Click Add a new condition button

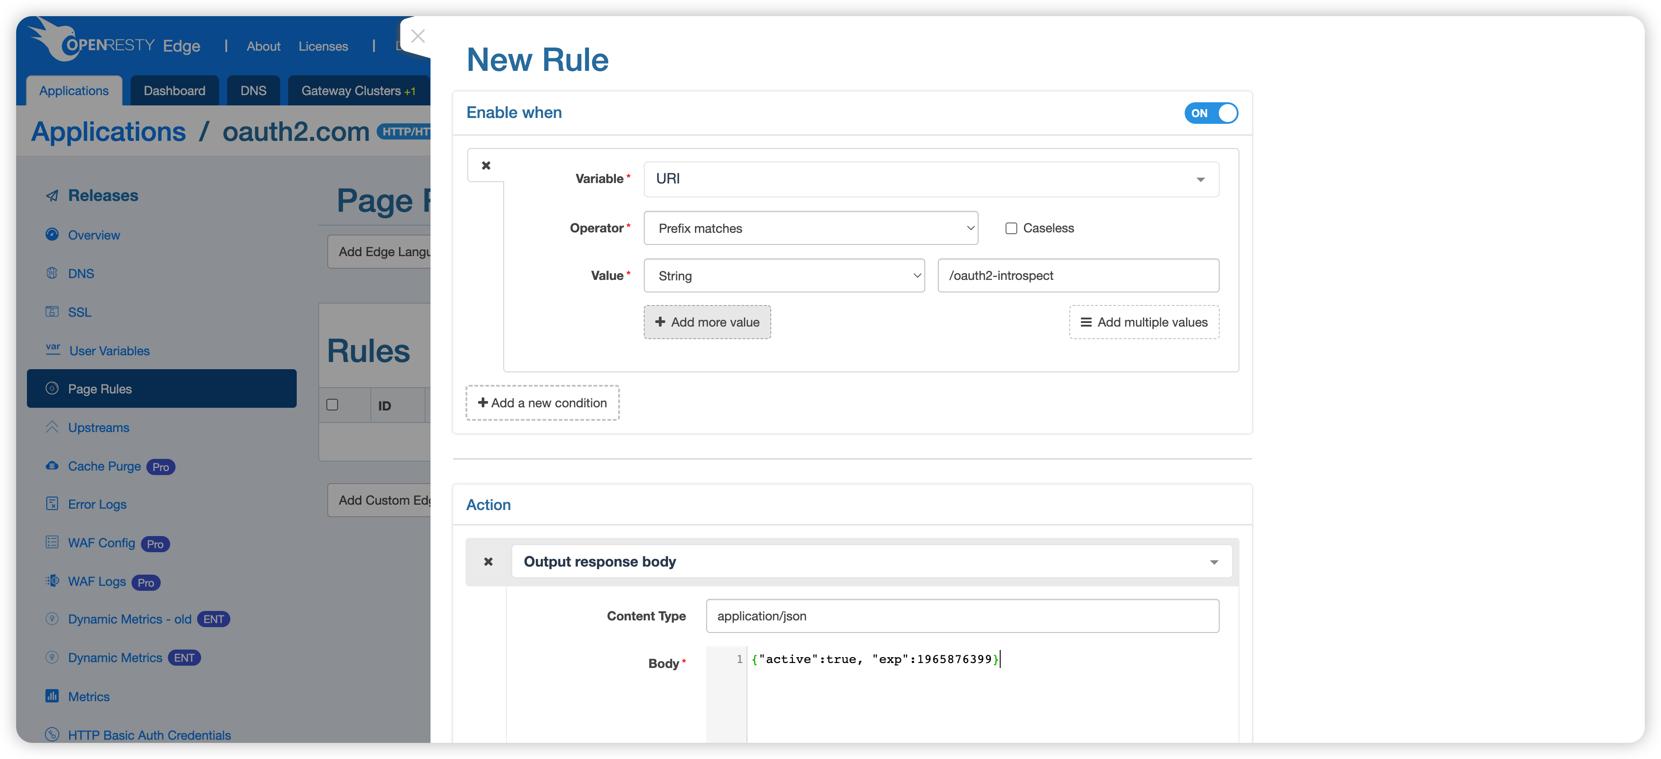542,403
